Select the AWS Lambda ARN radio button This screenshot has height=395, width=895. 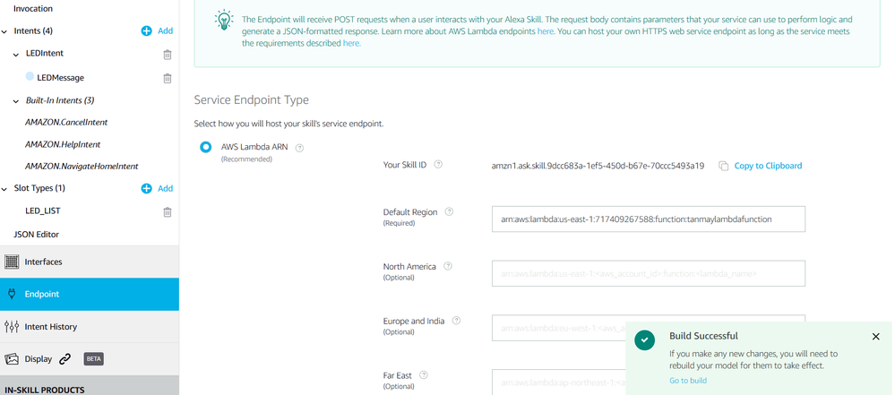click(206, 147)
